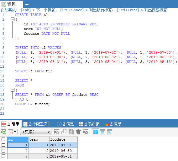Click the insert new row icon
The width and height of the screenshot is (178, 161).
(x=57, y=132)
